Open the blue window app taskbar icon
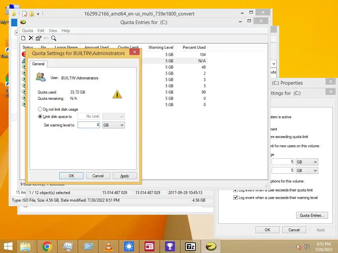Viewport: 338px width, 253px height. pos(88,246)
